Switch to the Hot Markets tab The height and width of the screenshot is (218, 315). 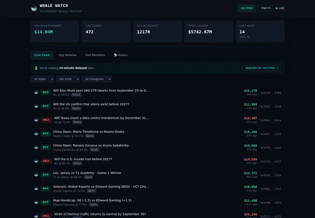(x=95, y=55)
